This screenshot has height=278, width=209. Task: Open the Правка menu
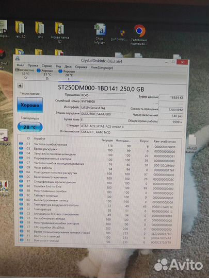(33, 65)
